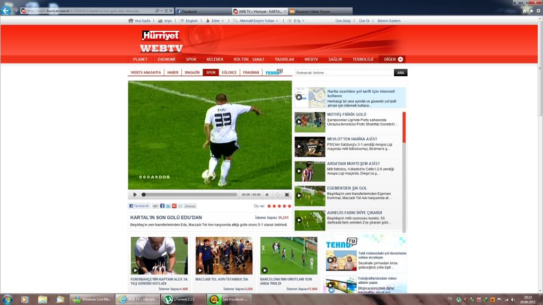The image size is (543, 305).
Task: Open ARDA'DAN MUHTEŞEM ASİST thumbnail
Action: pos(310,171)
